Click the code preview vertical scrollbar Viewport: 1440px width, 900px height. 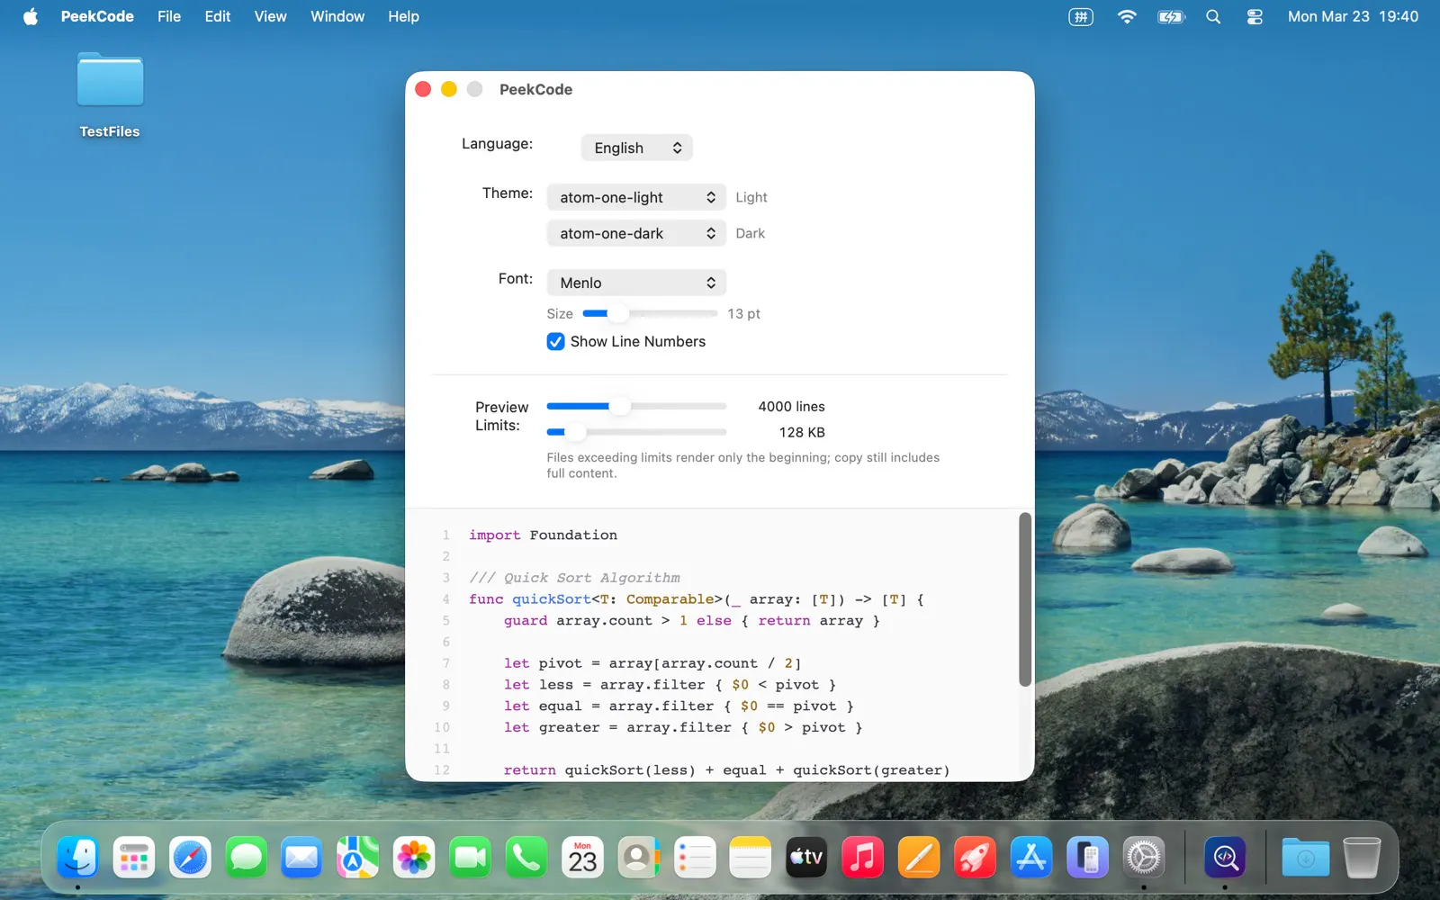1024,599
